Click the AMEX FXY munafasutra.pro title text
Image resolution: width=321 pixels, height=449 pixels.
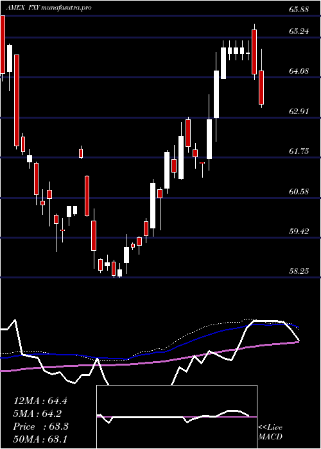[48, 8]
